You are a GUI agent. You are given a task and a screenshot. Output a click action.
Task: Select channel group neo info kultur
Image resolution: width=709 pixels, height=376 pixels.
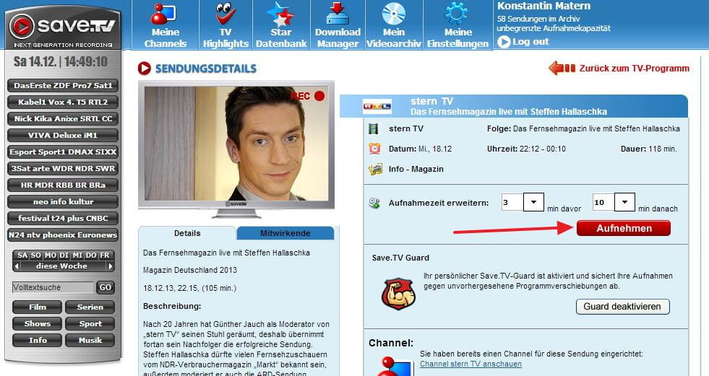pyautogui.click(x=63, y=201)
